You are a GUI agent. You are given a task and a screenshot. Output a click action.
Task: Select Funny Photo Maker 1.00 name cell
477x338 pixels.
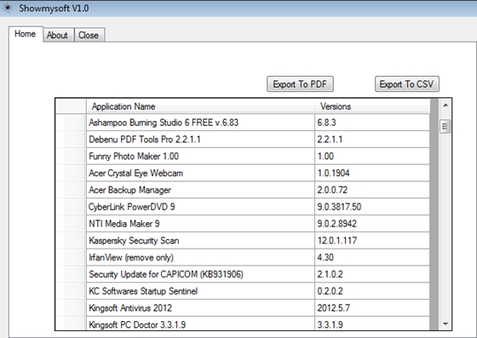coord(200,157)
